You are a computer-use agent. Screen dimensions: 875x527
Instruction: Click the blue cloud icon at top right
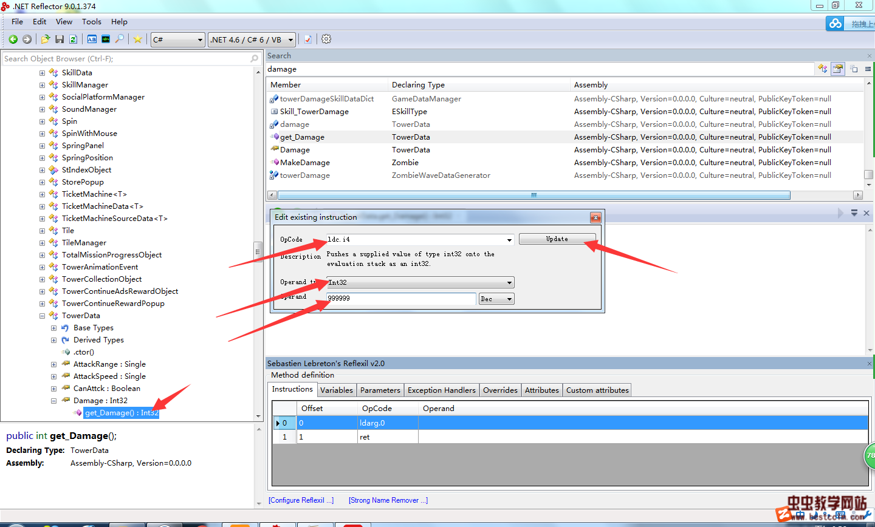point(836,24)
